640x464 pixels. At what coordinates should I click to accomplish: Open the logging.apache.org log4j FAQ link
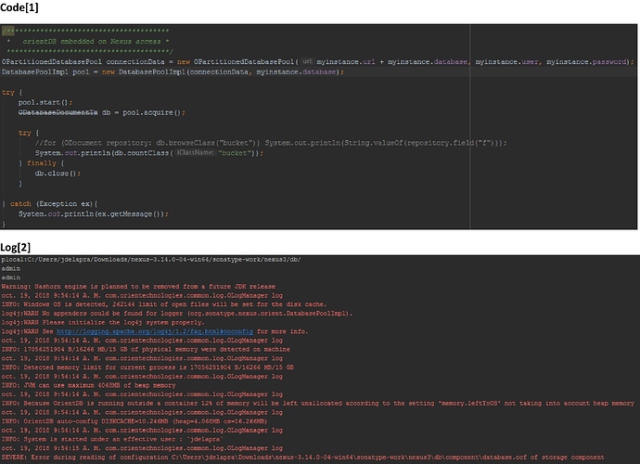pos(155,331)
